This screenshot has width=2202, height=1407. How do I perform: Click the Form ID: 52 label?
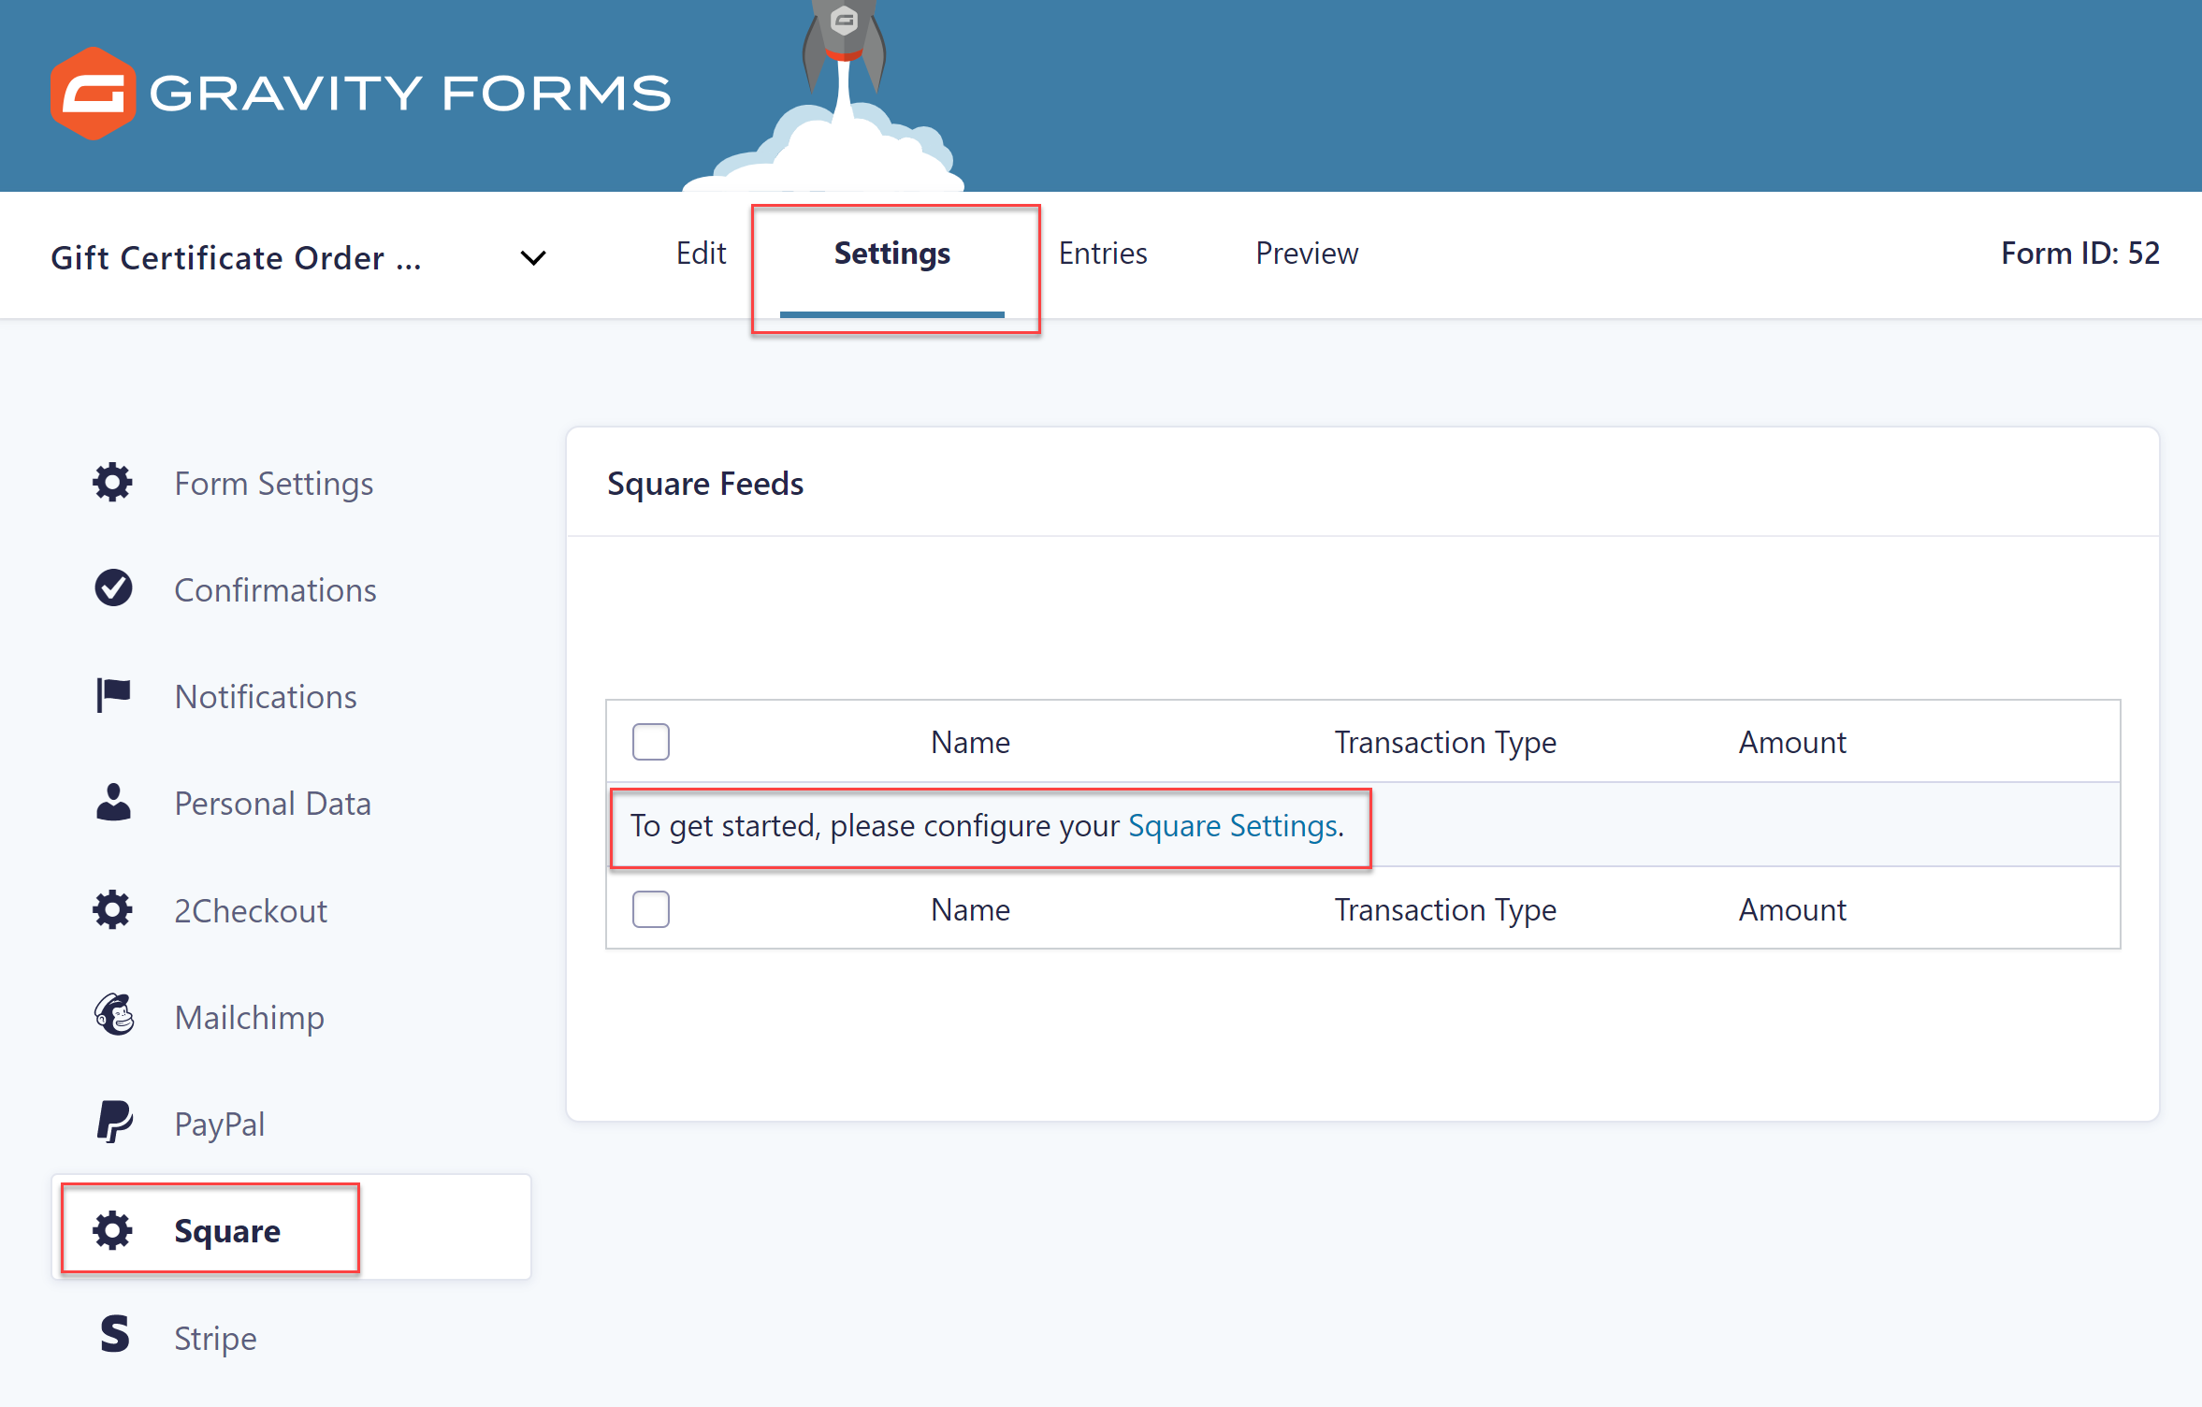(x=2079, y=254)
